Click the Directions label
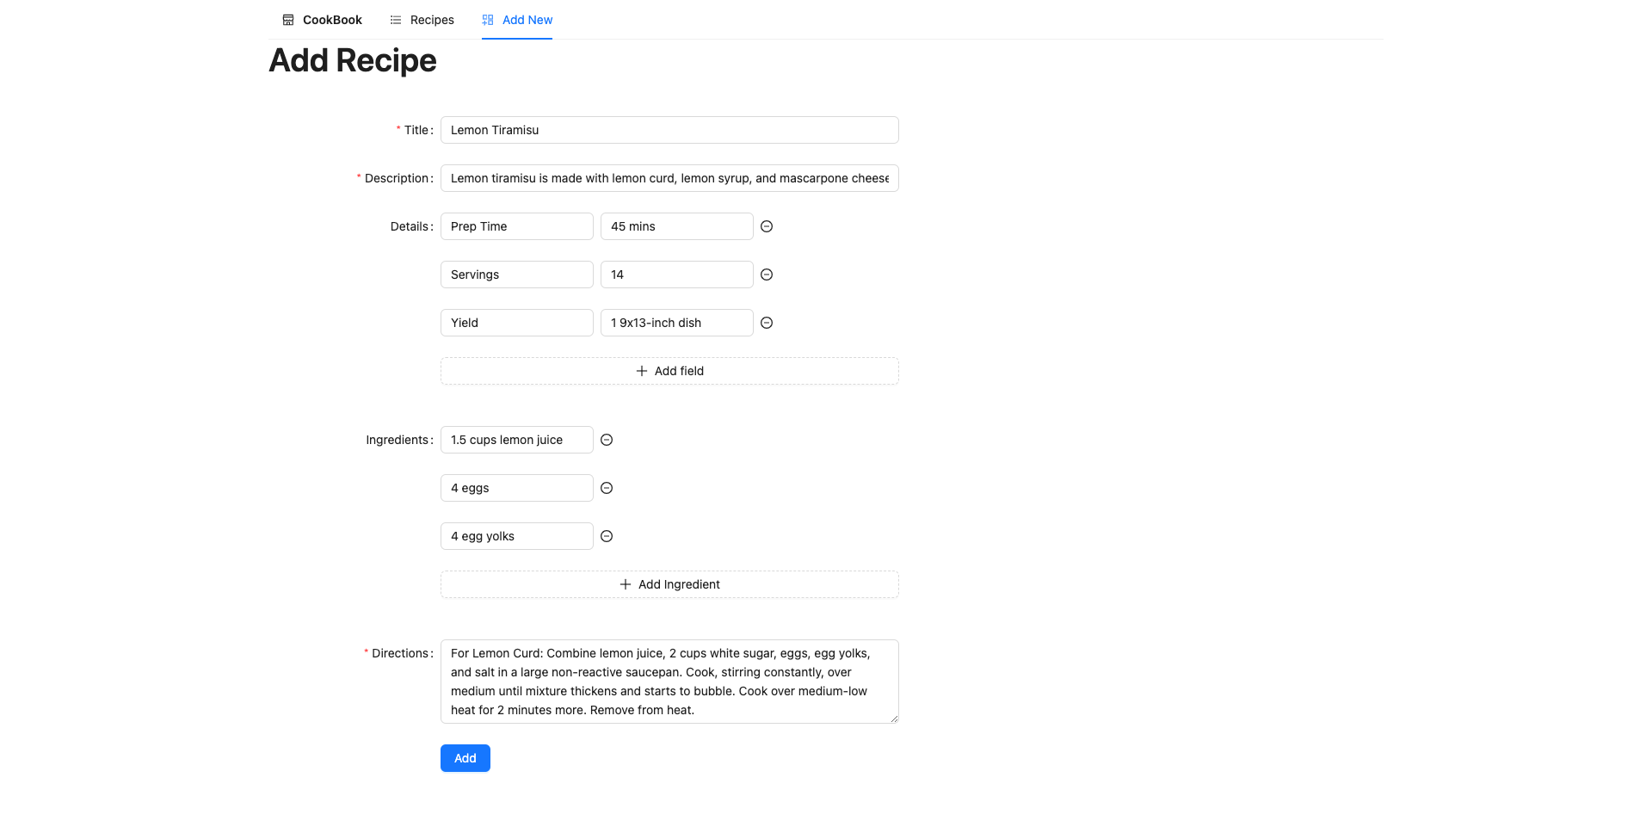1652x833 pixels. point(400,653)
